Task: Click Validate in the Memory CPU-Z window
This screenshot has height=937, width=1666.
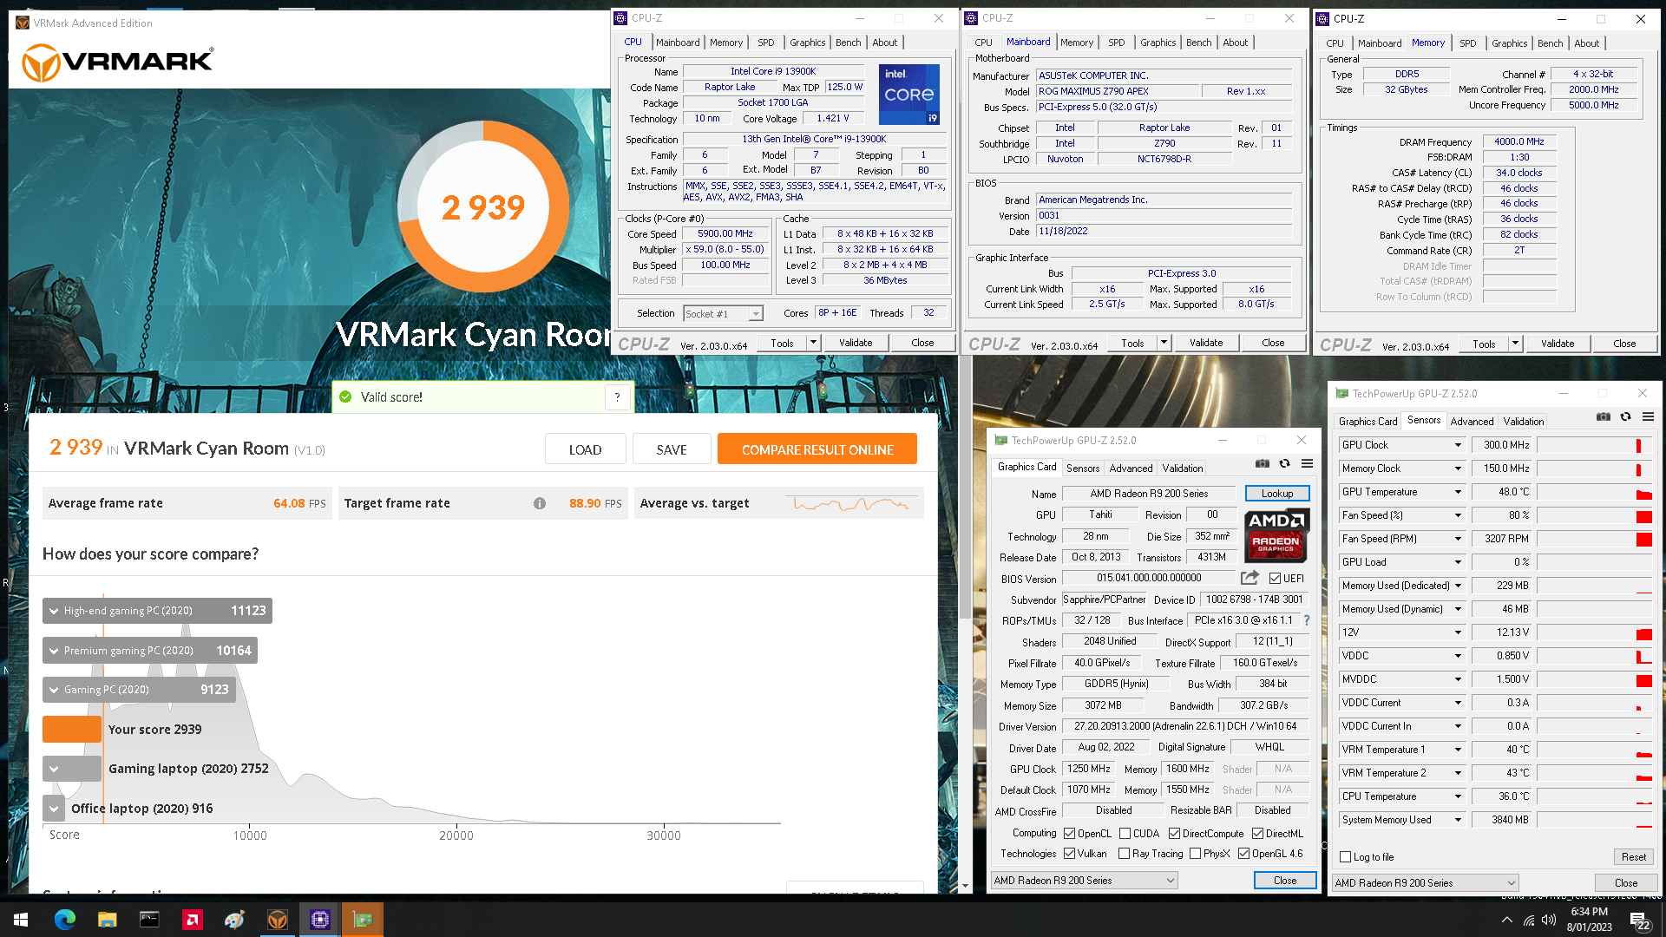Action: pos(1558,344)
